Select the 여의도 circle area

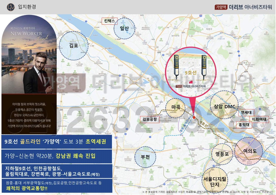tap(249, 151)
